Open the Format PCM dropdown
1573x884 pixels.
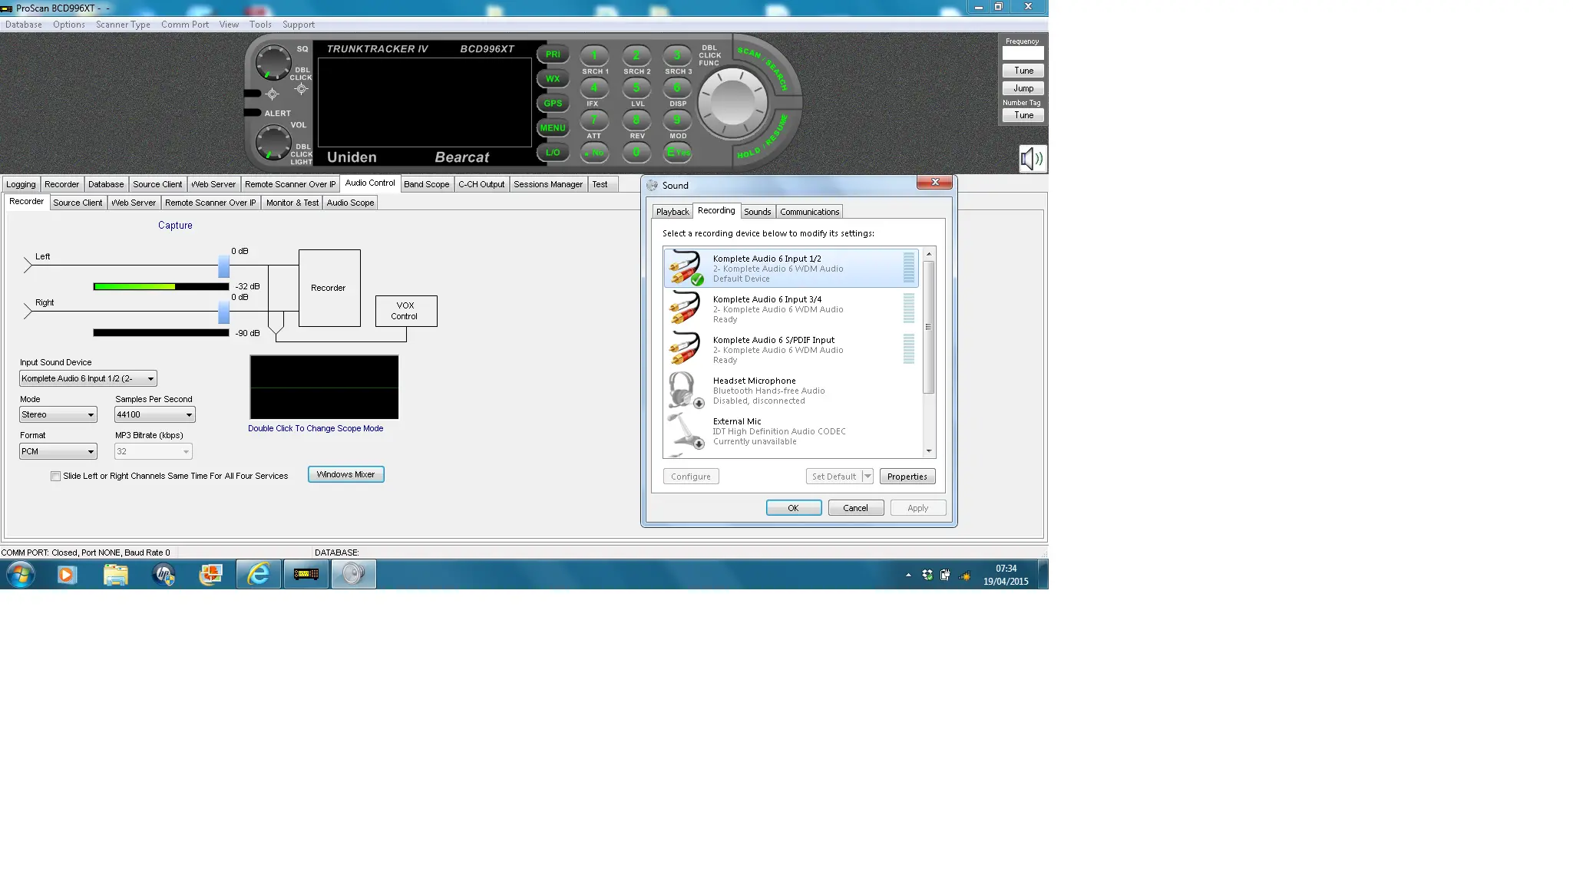tap(58, 451)
